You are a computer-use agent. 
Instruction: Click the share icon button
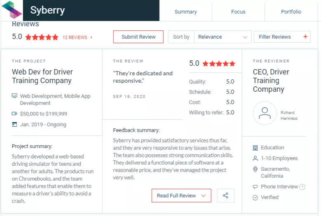[225, 195]
